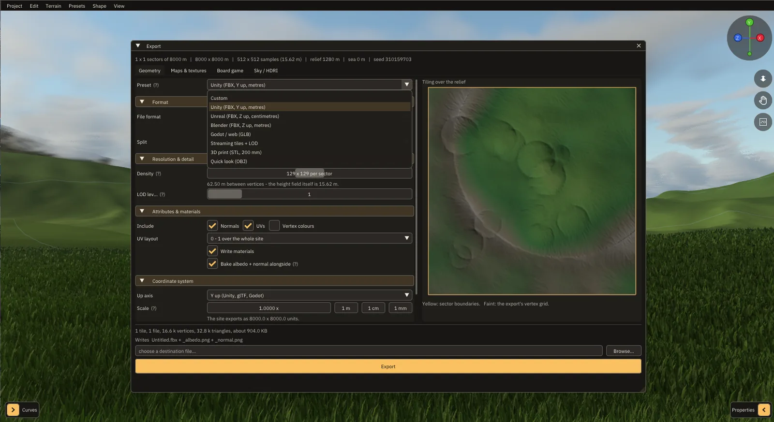Screen dimensions: 774x422
Task: Enable Vertex colours checkbox
Action: tap(274, 226)
